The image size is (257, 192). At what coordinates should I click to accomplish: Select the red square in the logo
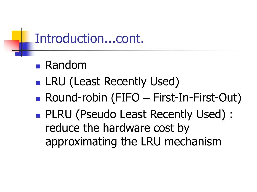pos(11,46)
